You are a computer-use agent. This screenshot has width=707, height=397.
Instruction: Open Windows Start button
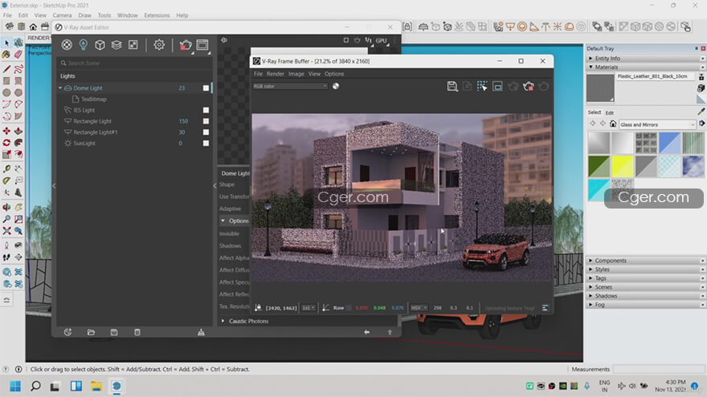coord(15,387)
